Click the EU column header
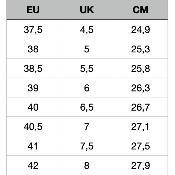 click(33, 10)
